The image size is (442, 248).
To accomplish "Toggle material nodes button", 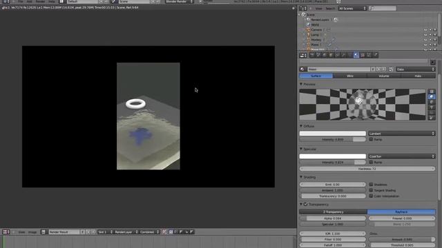I will (391, 69).
